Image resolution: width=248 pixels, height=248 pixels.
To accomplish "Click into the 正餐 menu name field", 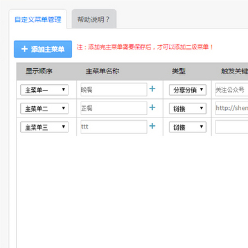I will point(114,108).
